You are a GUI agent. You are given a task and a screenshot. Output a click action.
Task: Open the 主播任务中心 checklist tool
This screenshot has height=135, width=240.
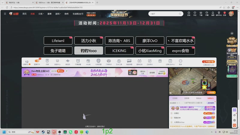click(x=170, y=62)
